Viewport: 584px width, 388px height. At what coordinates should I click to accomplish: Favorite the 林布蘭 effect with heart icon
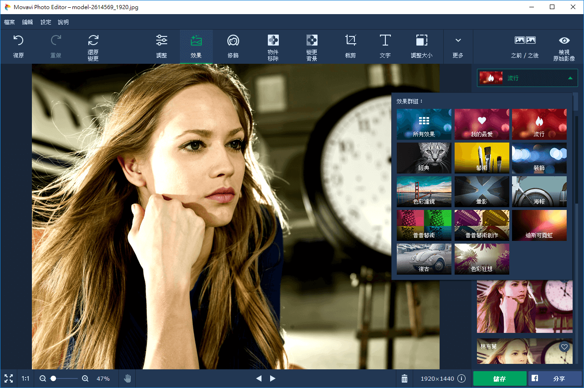tap(564, 347)
